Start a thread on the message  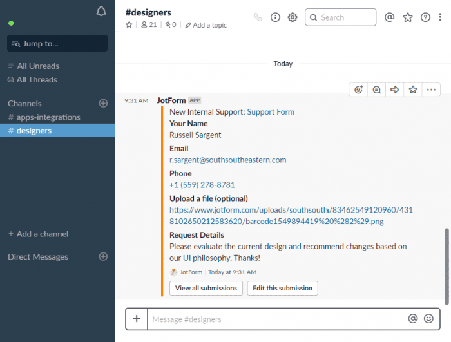377,90
